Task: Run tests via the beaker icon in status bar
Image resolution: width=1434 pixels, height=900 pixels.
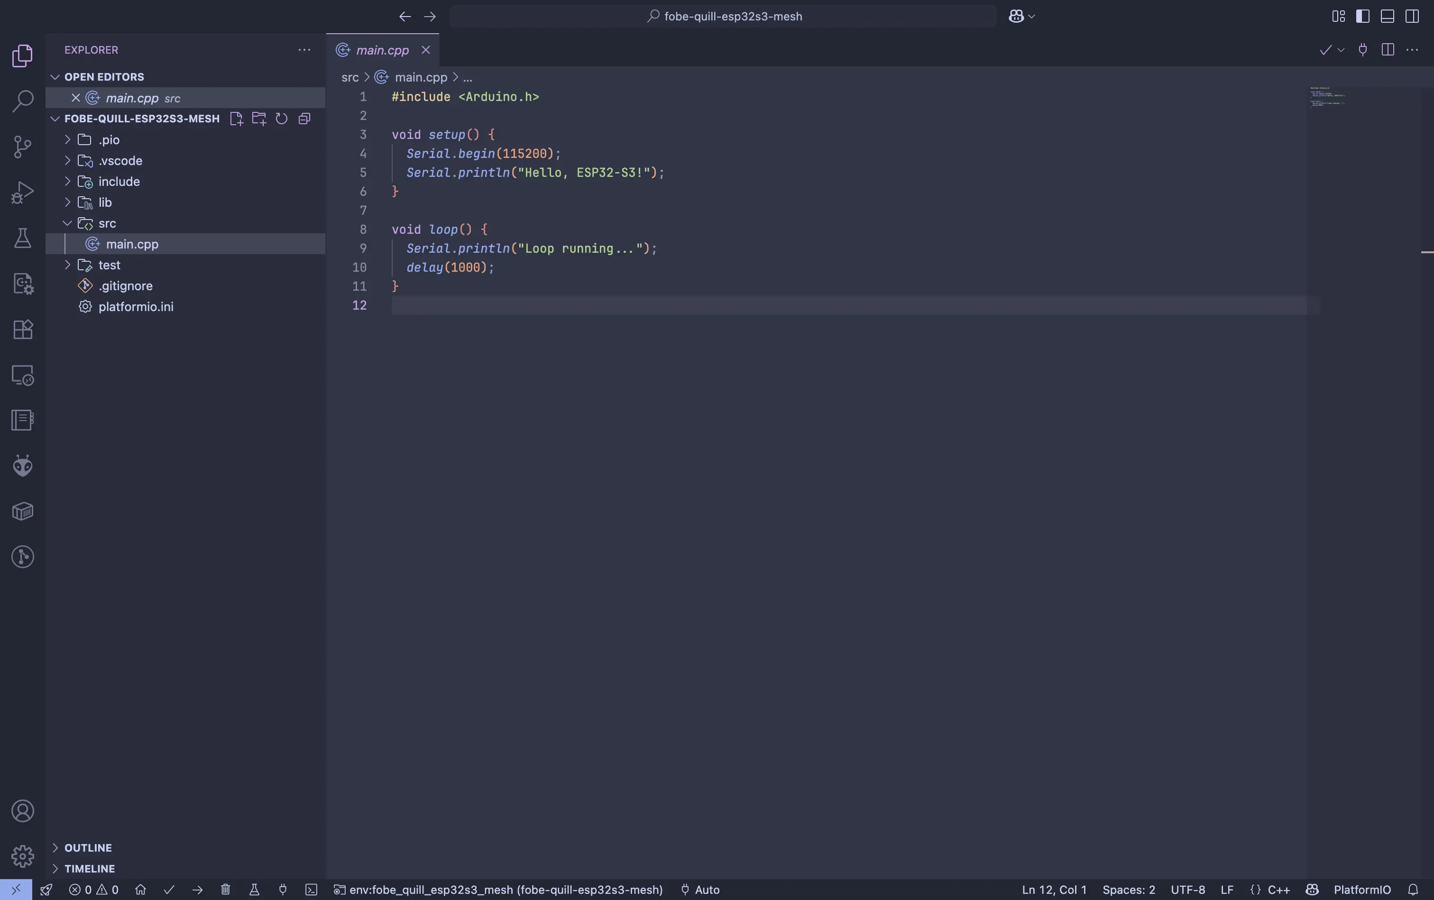Action: 255,890
